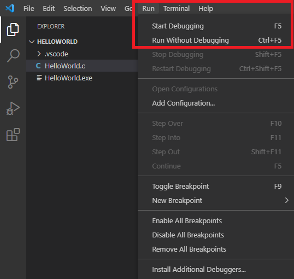Choose Enable All Breakpoints

216,221
